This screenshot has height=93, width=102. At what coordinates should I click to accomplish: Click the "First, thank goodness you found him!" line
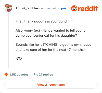click(45, 21)
